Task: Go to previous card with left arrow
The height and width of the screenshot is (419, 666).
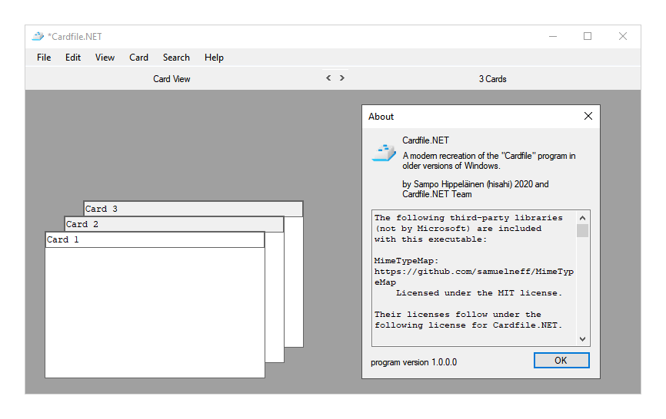Action: click(x=328, y=78)
